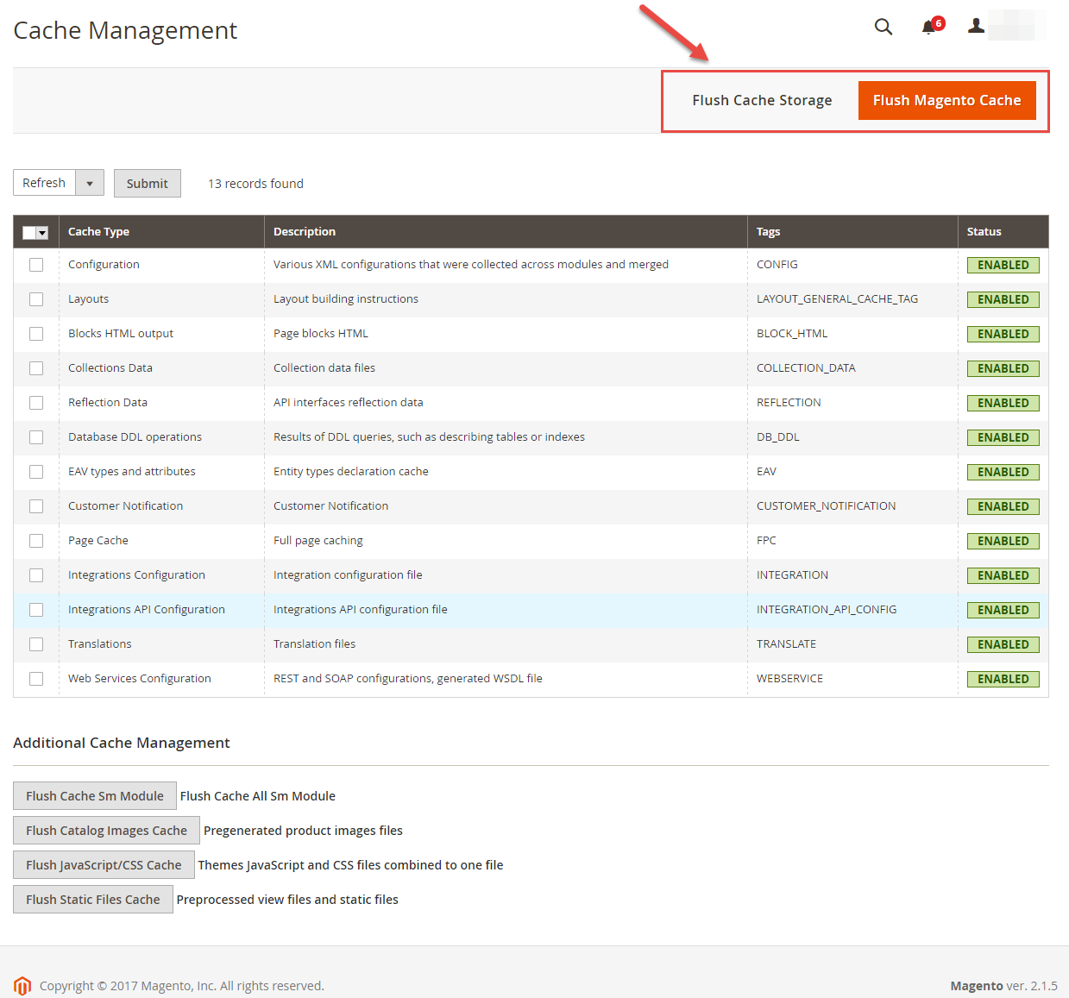Open the select-all dropdown in table header
The width and height of the screenshot is (1069, 998).
42,233
